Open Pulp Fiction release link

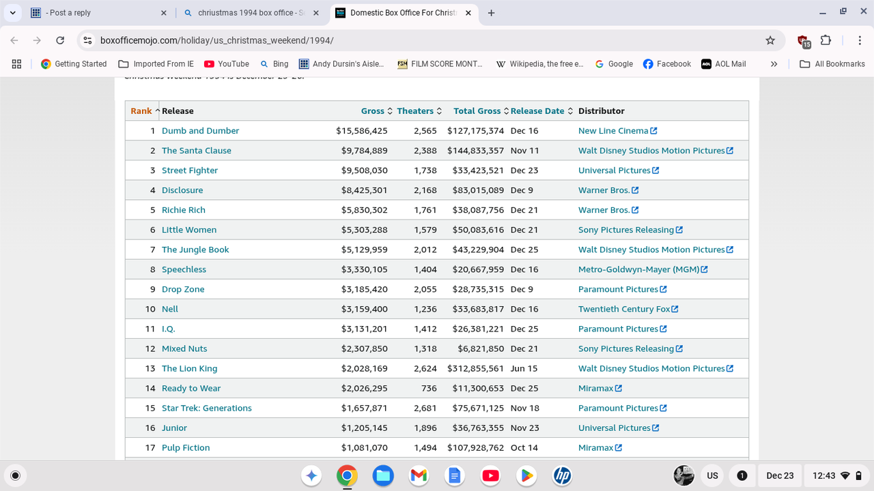coord(186,447)
